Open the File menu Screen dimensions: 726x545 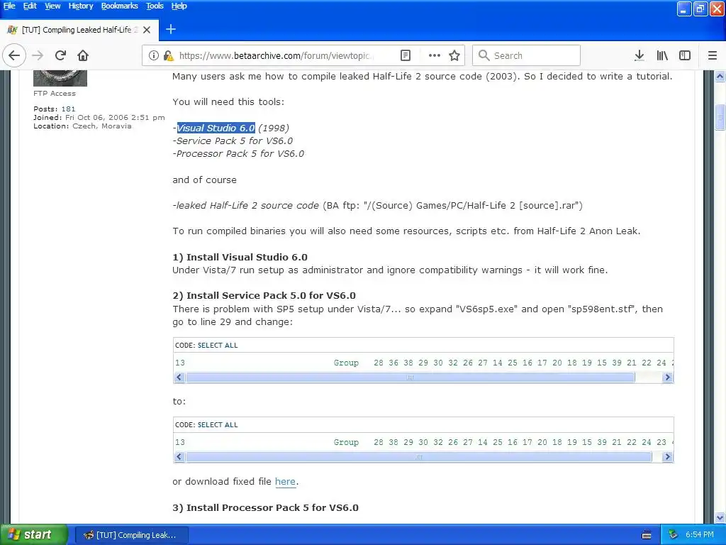[x=9, y=6]
